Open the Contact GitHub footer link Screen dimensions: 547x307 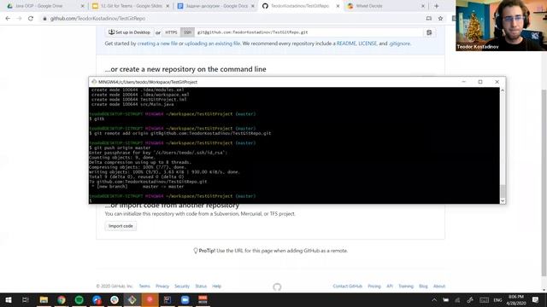(348, 287)
